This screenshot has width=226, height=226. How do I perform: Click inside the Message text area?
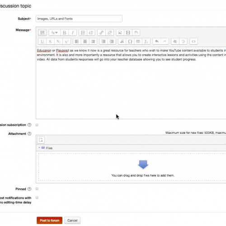[131, 83]
